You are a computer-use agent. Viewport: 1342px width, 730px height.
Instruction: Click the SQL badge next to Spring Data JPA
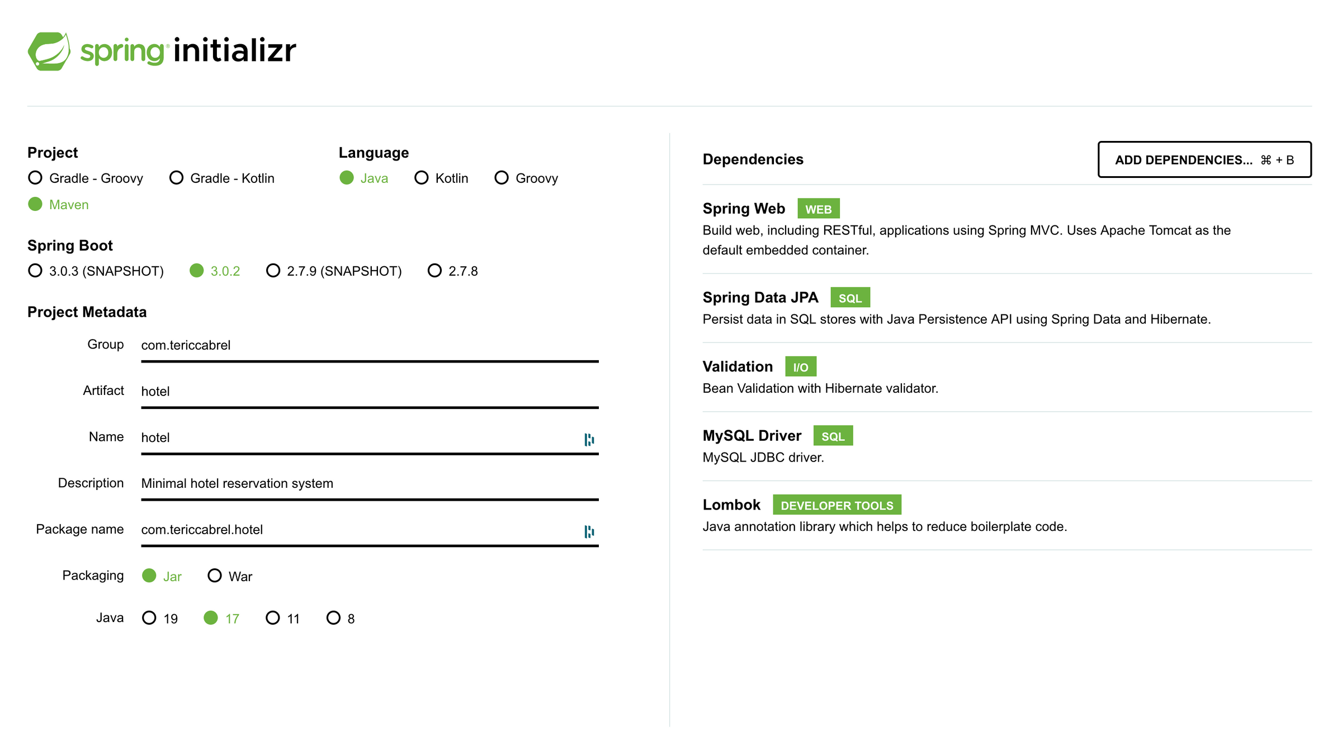tap(850, 297)
